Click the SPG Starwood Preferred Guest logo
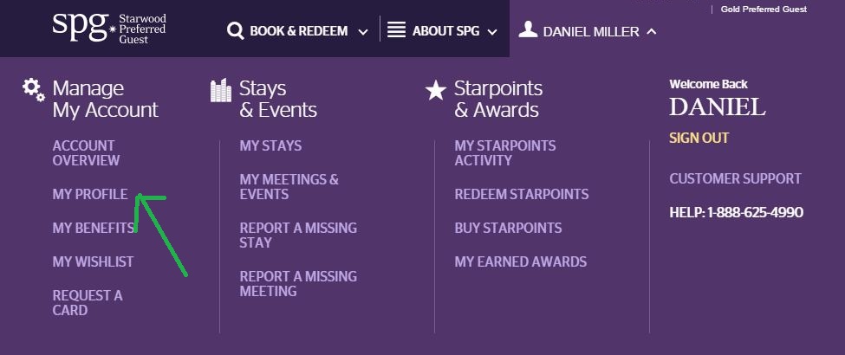The width and height of the screenshot is (845, 355). [108, 29]
